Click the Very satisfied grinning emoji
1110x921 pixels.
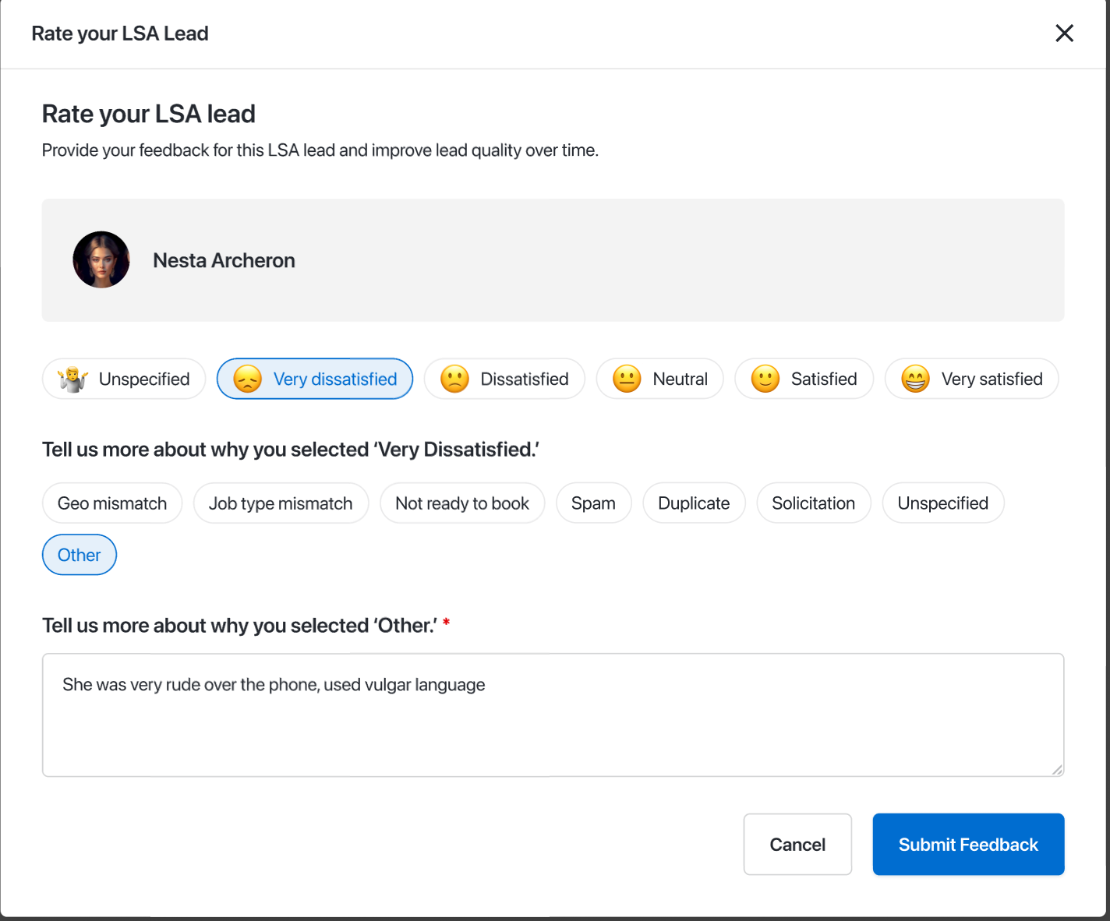tap(915, 379)
